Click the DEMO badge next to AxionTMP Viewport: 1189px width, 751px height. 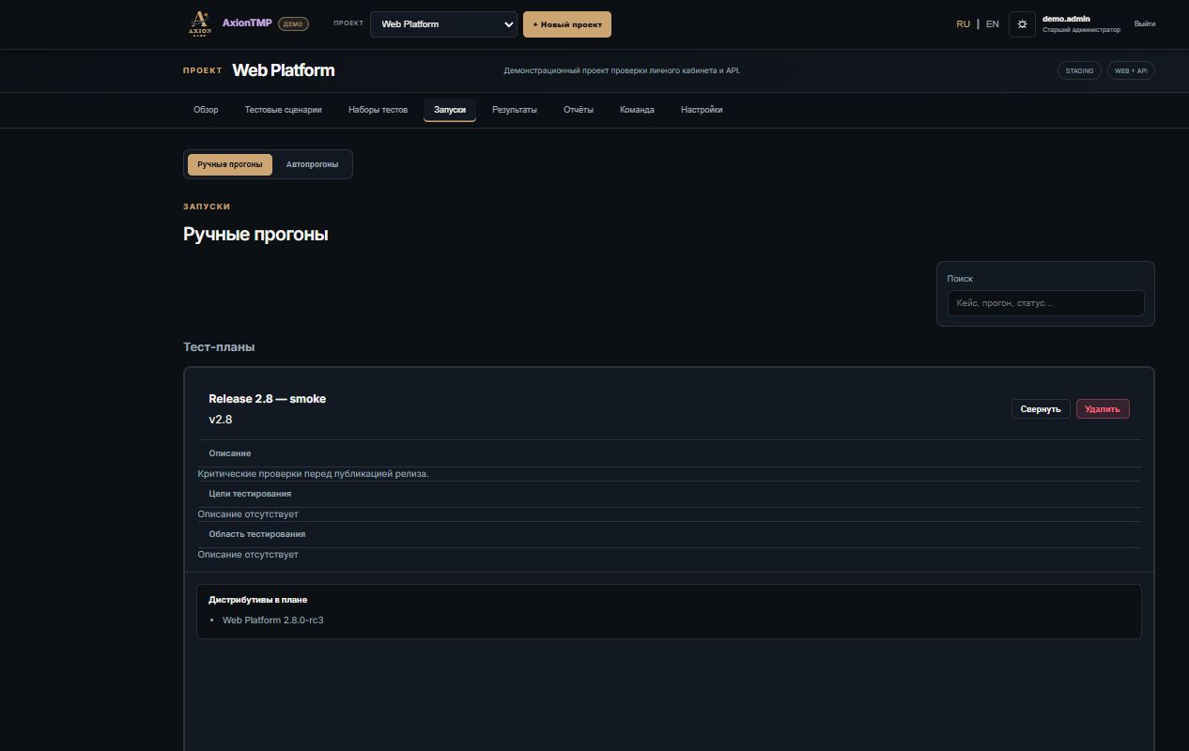[x=293, y=23]
